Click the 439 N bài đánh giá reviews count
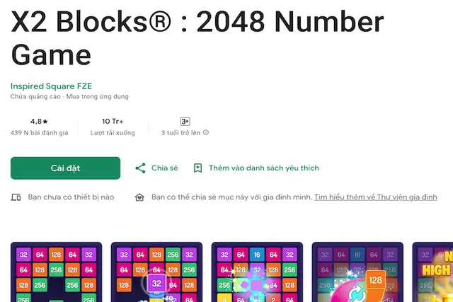453x302 pixels. coord(40,133)
